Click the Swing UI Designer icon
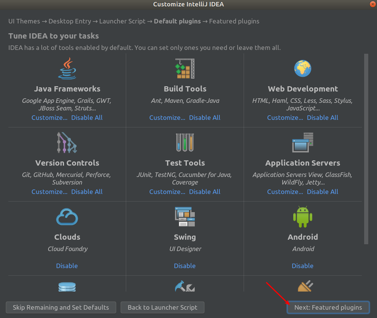The height and width of the screenshot is (318, 377). (185, 217)
